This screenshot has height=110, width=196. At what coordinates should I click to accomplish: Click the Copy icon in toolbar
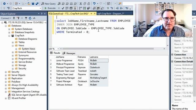pyautogui.click(x=85, y=4)
